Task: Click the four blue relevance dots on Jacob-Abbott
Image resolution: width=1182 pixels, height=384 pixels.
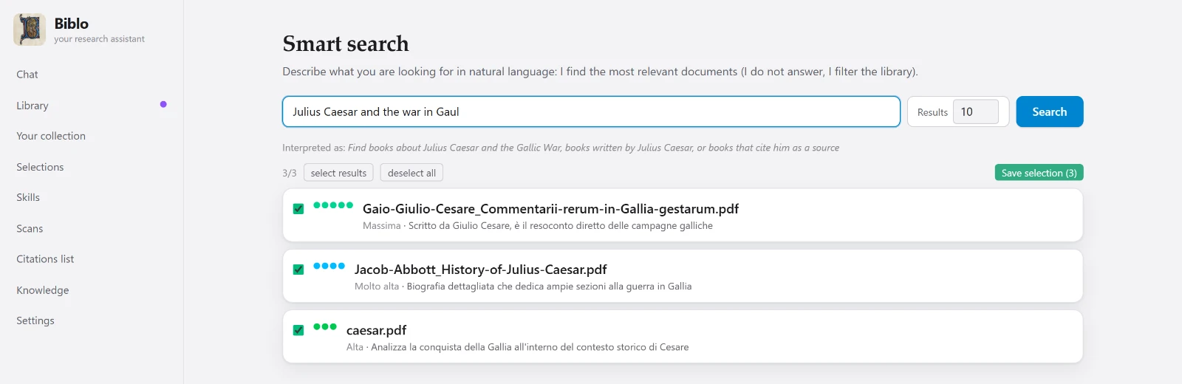Action: pos(329,266)
